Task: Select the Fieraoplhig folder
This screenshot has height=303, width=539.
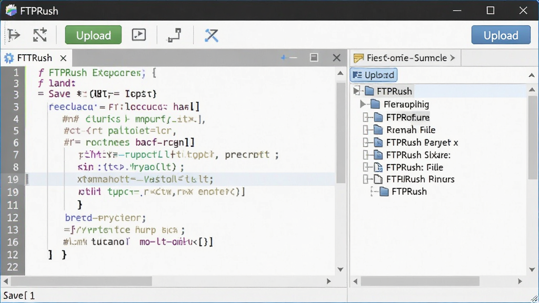Action: point(406,104)
